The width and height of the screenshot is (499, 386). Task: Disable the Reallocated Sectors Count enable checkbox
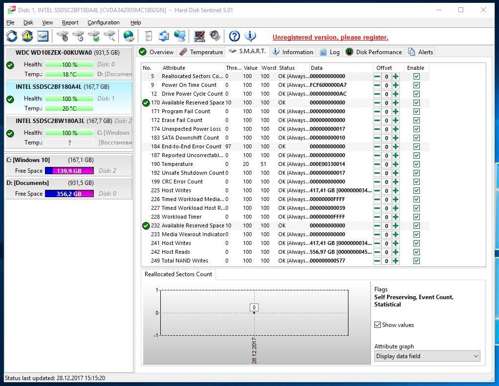point(416,77)
